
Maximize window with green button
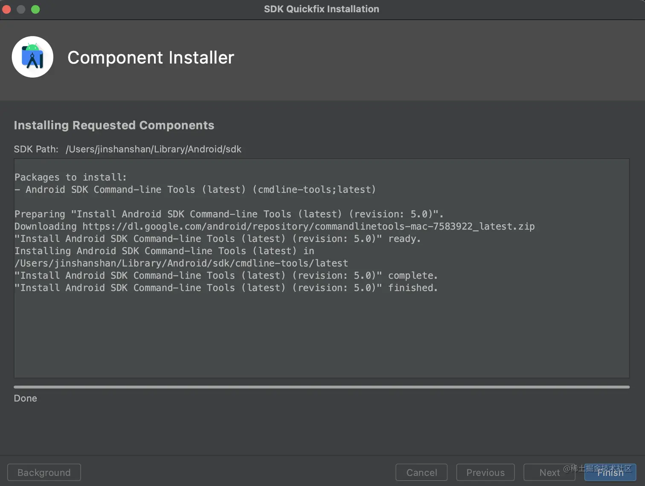tap(35, 9)
